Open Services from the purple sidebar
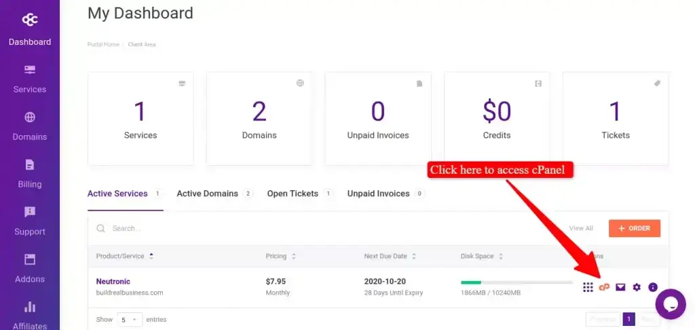Image resolution: width=695 pixels, height=330 pixels. [30, 80]
